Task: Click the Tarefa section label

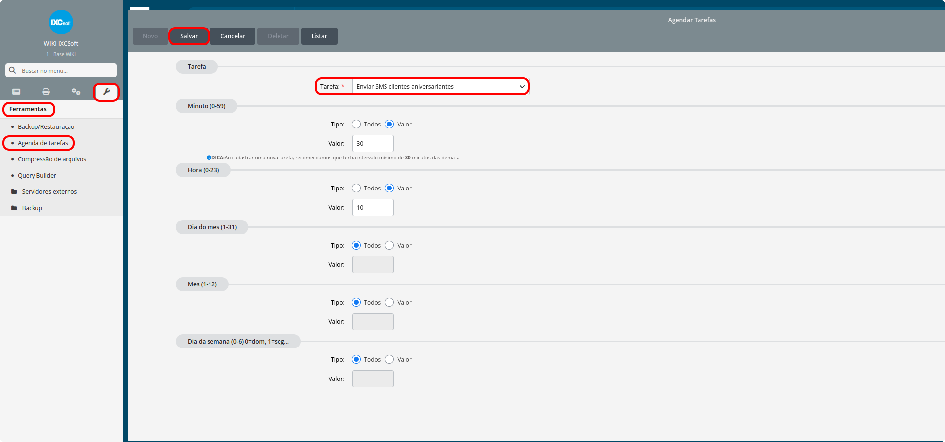Action: (x=197, y=66)
